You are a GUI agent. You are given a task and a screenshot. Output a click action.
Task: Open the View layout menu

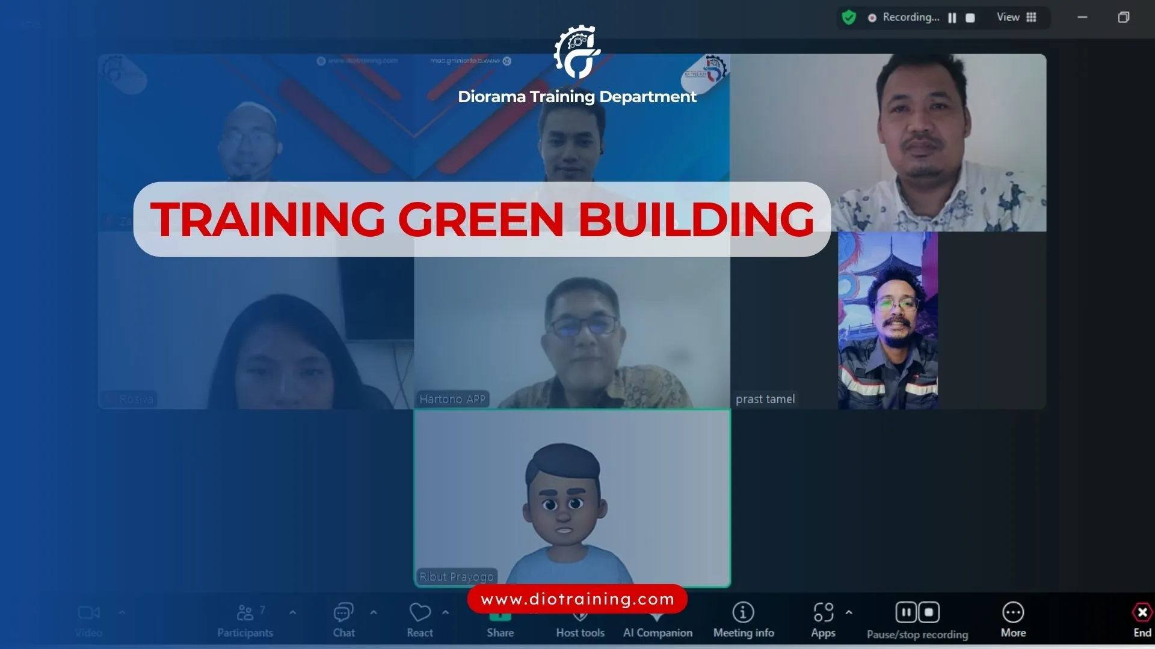click(x=1017, y=17)
